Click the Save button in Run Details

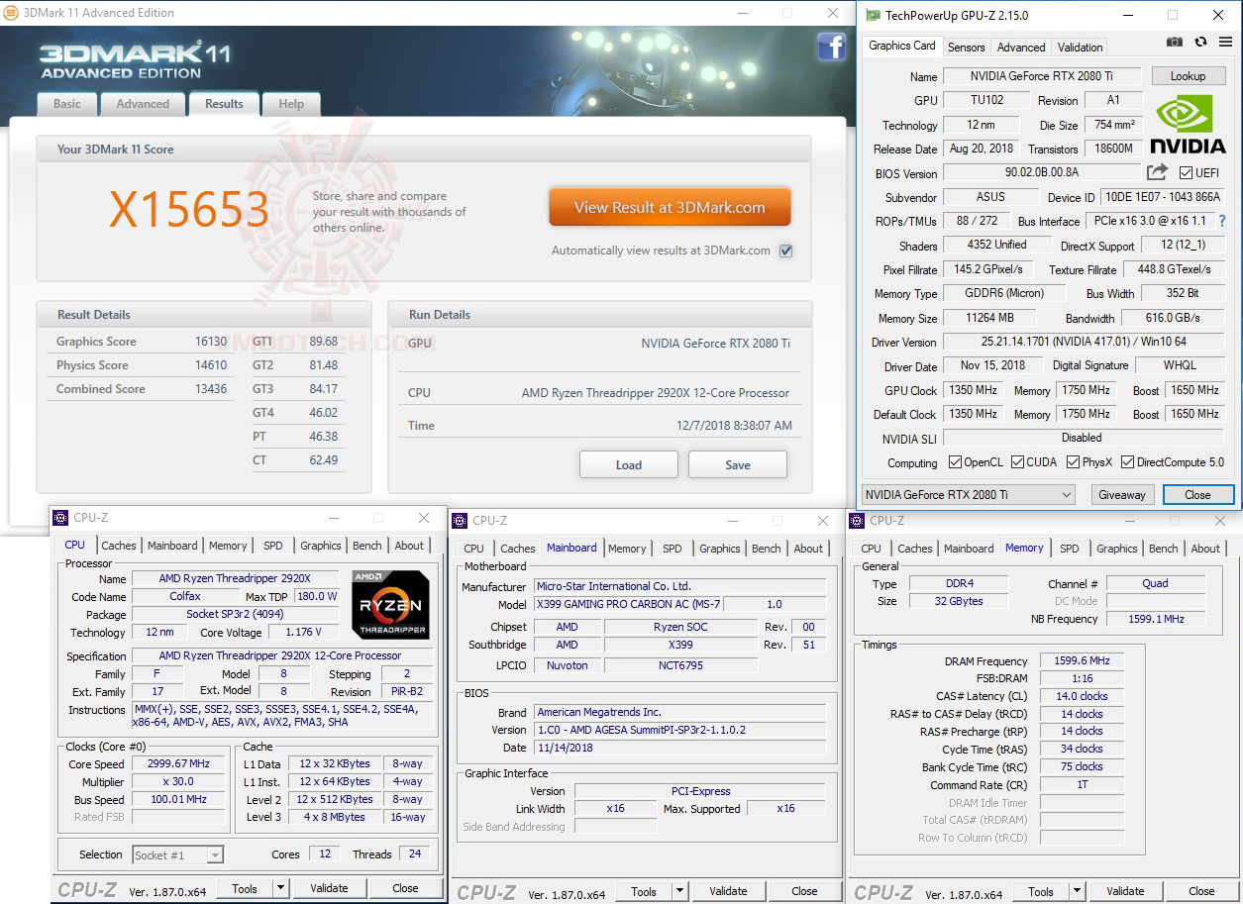(x=738, y=464)
